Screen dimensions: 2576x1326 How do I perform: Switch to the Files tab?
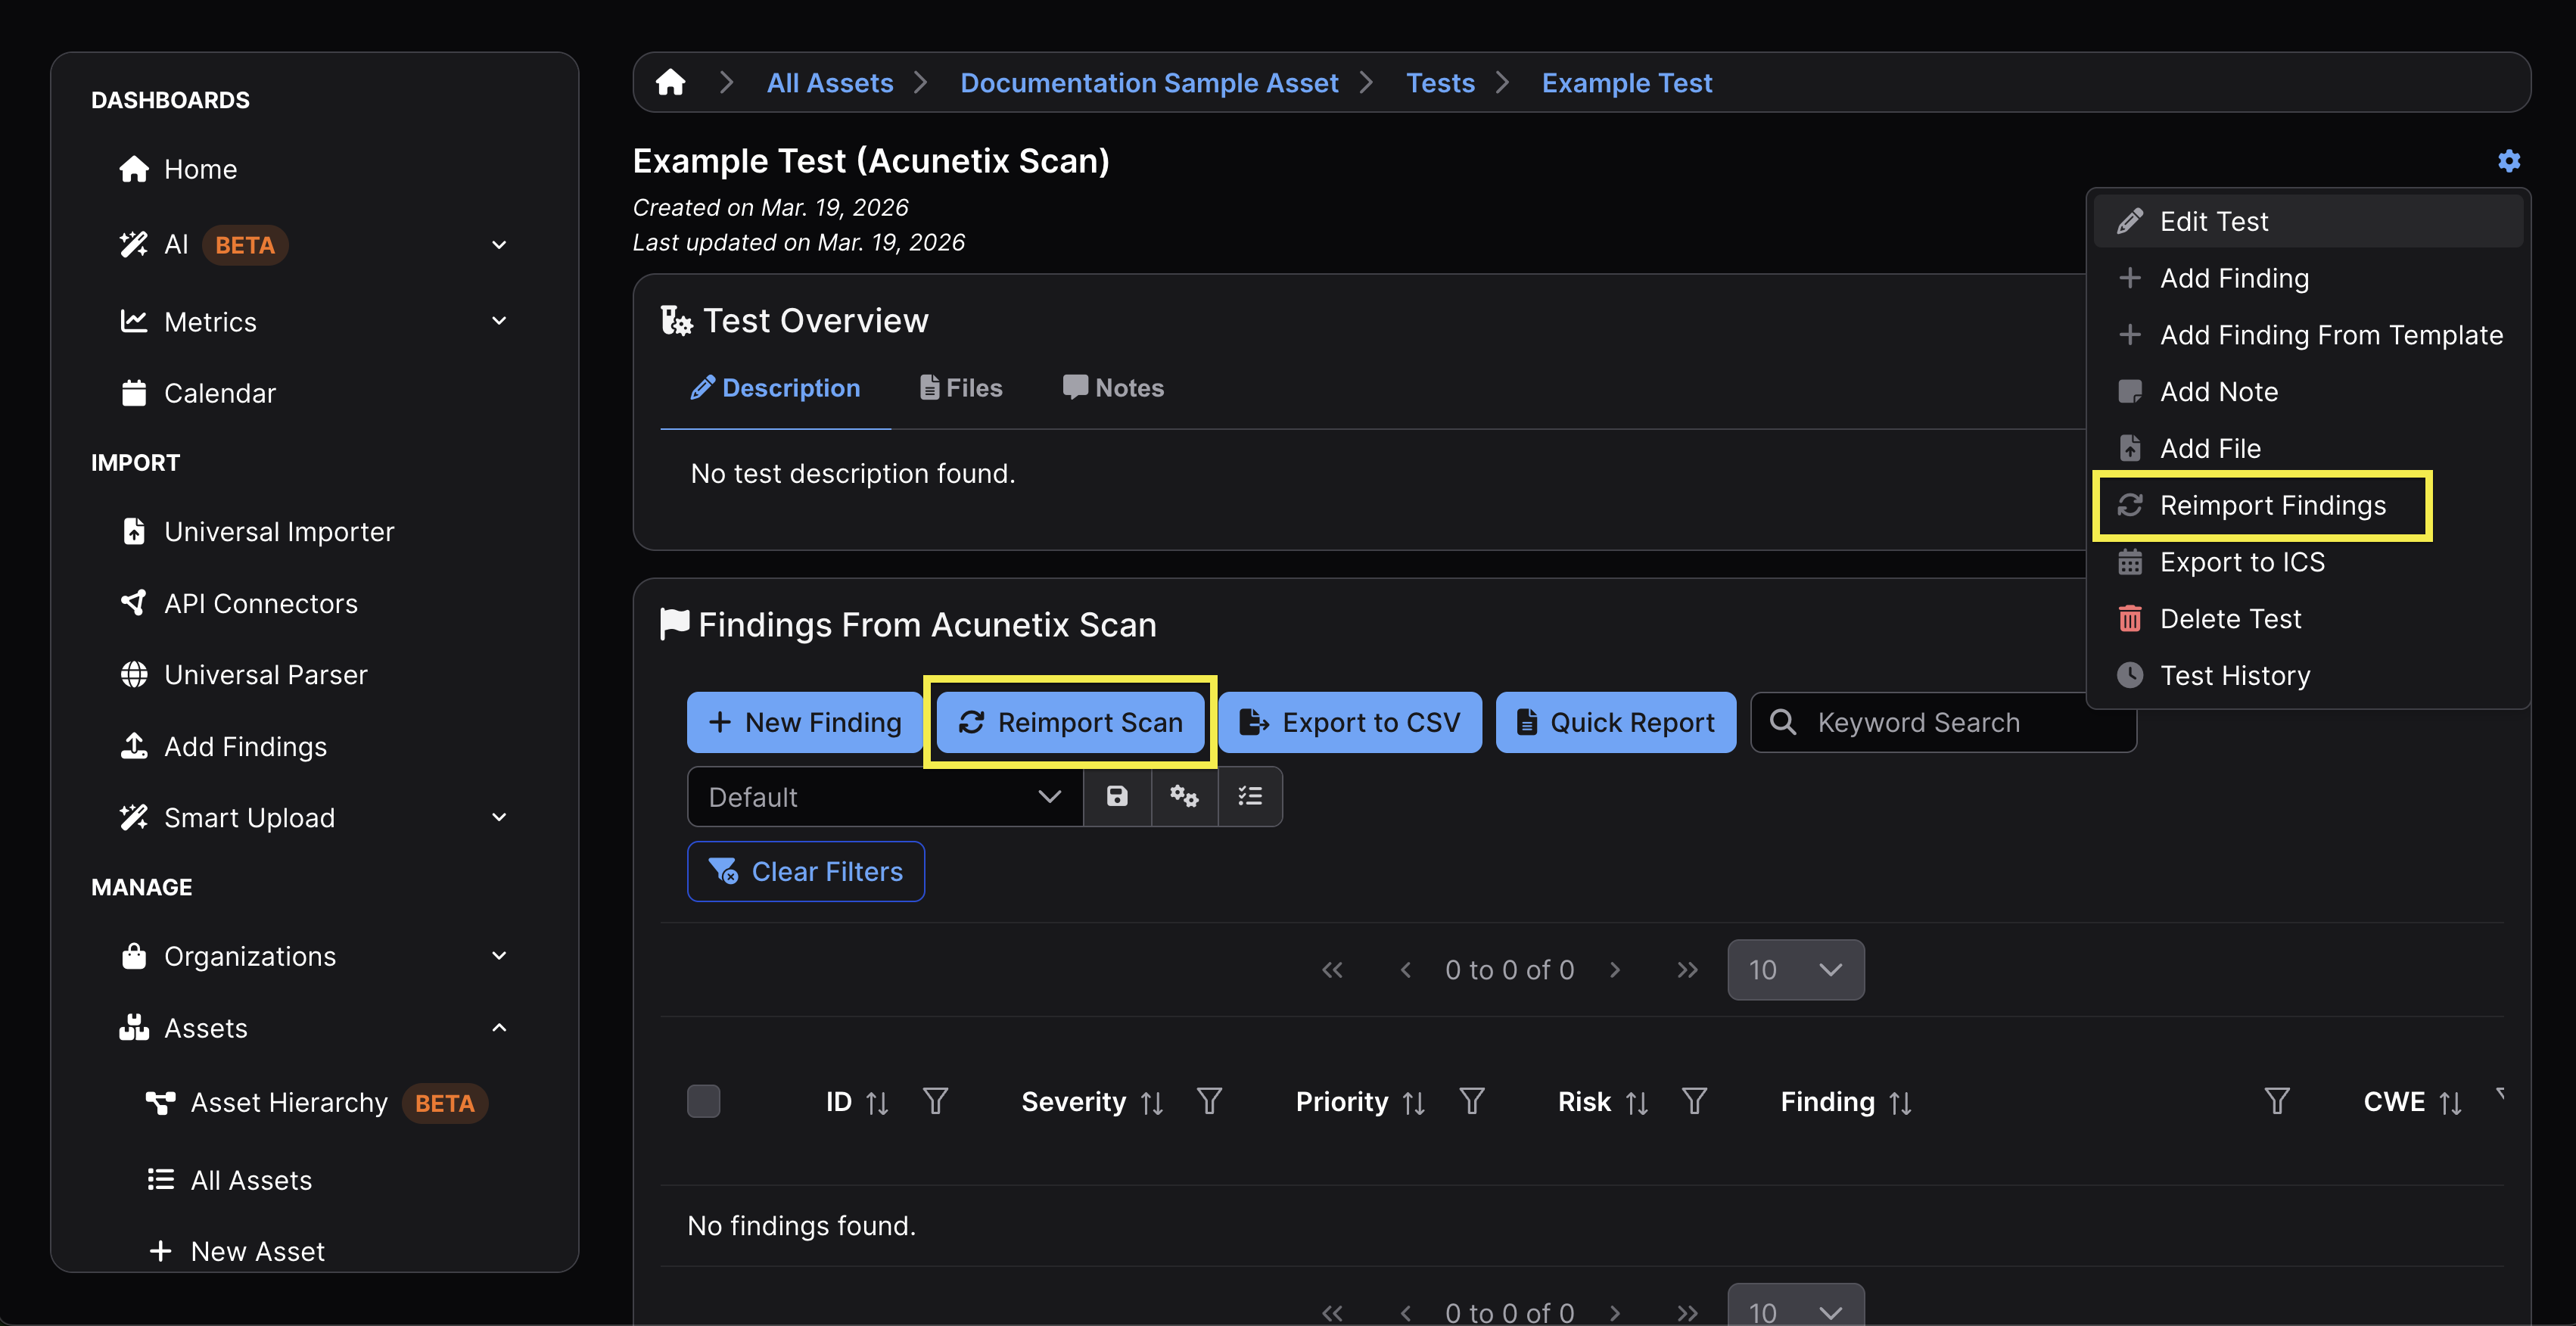pyautogui.click(x=961, y=388)
